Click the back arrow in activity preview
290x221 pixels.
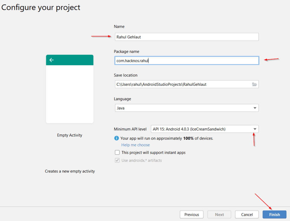52,60
